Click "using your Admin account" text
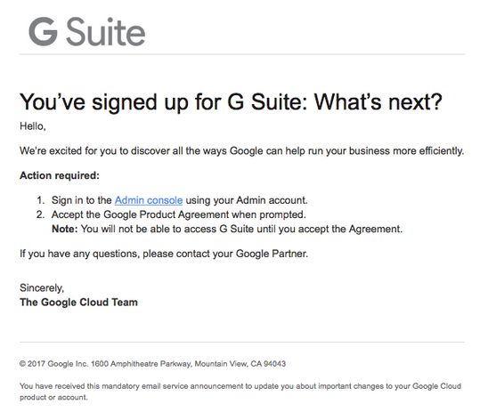 coord(247,200)
